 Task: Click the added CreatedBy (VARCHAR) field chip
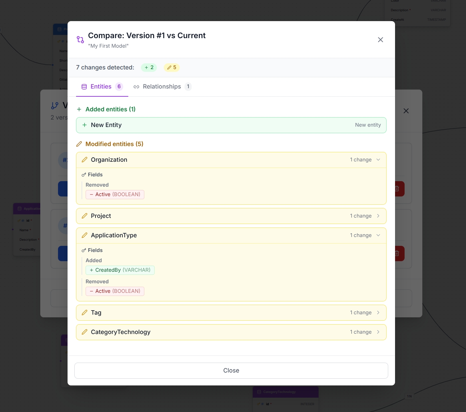click(x=120, y=270)
